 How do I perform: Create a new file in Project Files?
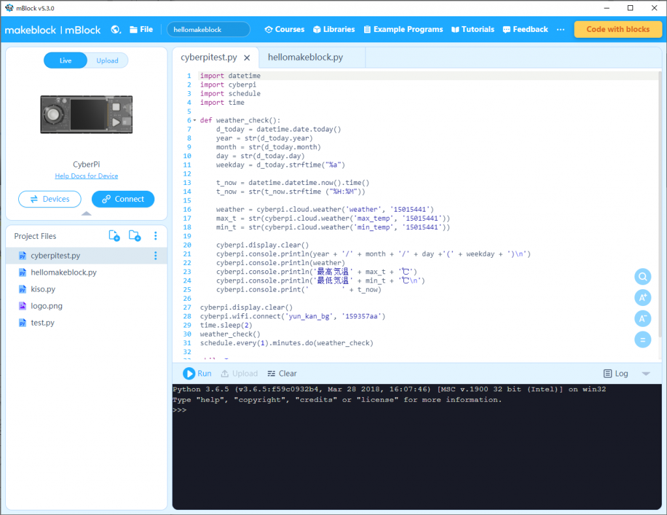[114, 236]
